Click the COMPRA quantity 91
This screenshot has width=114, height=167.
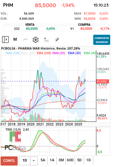click(72, 29)
